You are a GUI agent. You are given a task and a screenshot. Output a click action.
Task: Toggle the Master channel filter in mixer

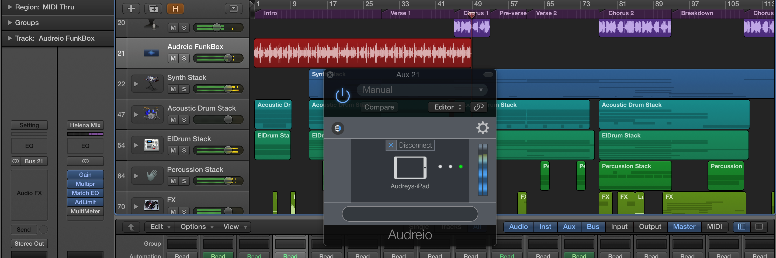[x=684, y=227]
